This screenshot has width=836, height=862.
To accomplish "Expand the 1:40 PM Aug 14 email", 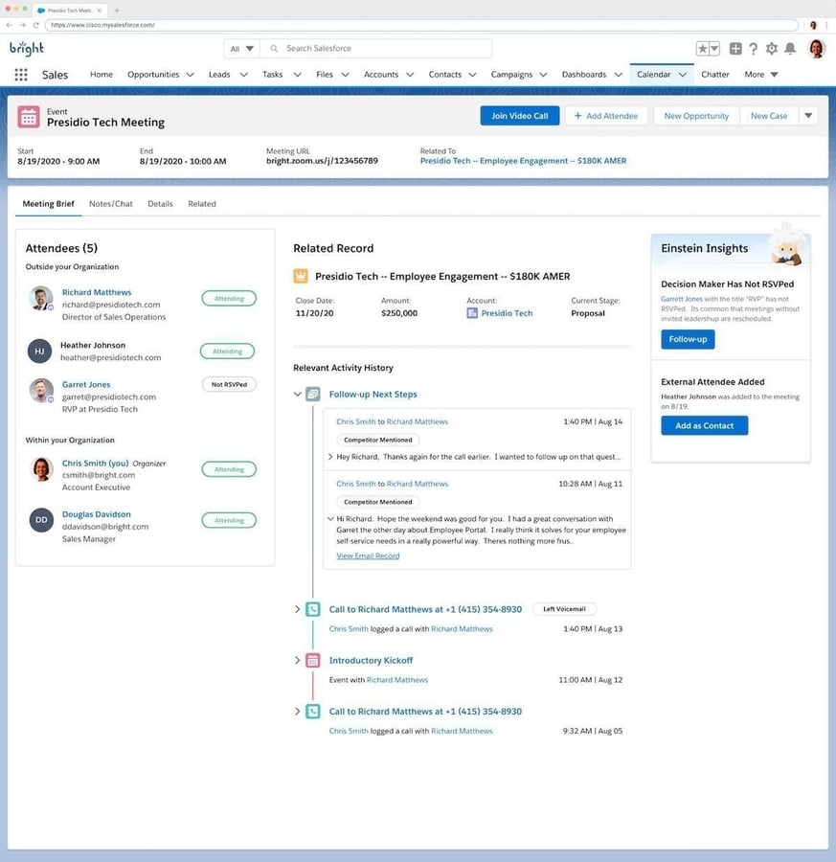I will coord(330,457).
